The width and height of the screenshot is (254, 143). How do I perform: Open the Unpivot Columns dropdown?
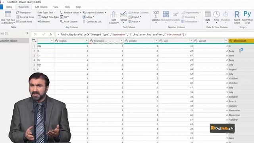[94, 12]
